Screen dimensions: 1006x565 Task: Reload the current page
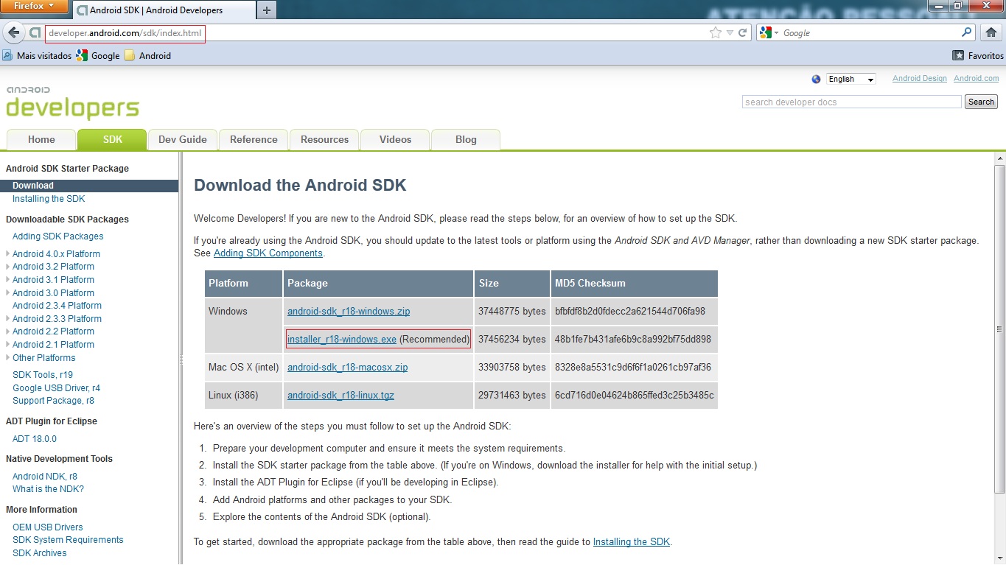click(744, 32)
